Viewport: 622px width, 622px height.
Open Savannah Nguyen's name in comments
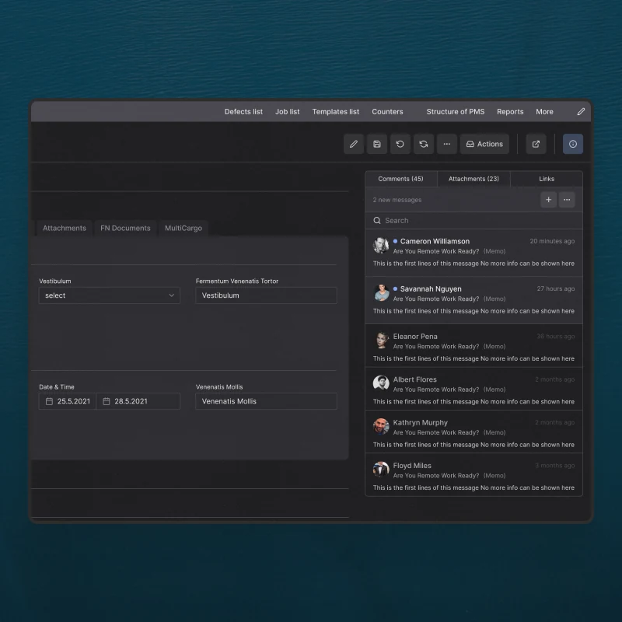coord(431,289)
